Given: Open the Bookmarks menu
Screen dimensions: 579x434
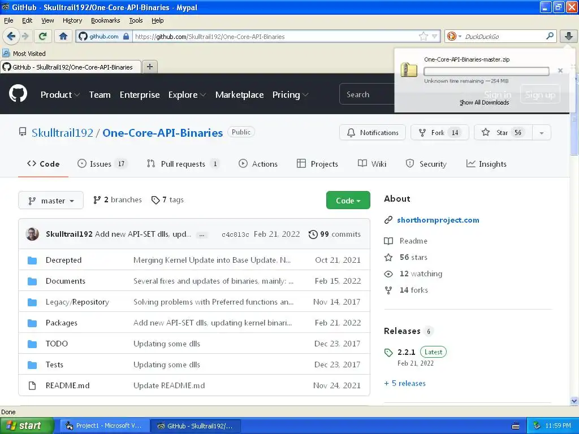Looking at the screenshot, I should (105, 20).
